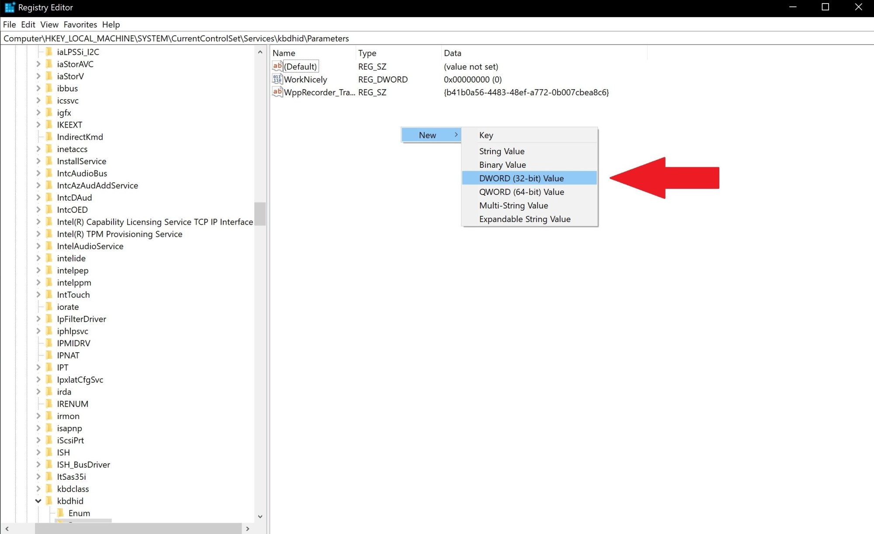The height and width of the screenshot is (534, 874).
Task: Select Intel(R) TPM Provisioning Service key
Action: point(119,234)
